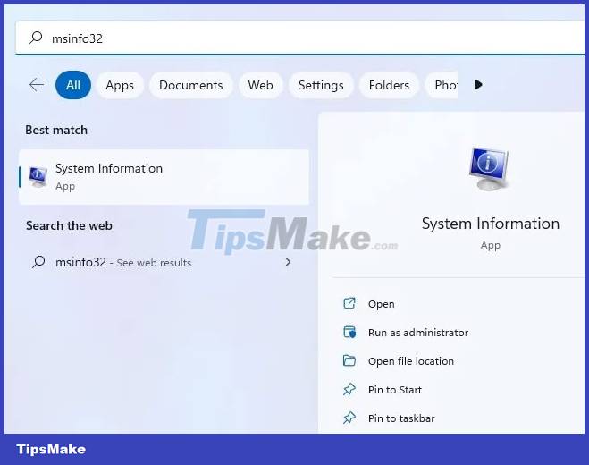Switch to the Settings filter tab

tap(321, 85)
